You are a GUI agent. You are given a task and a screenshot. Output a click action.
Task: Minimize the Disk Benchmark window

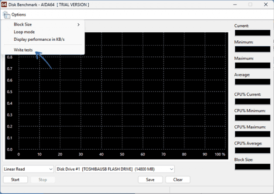(x=235, y=5)
